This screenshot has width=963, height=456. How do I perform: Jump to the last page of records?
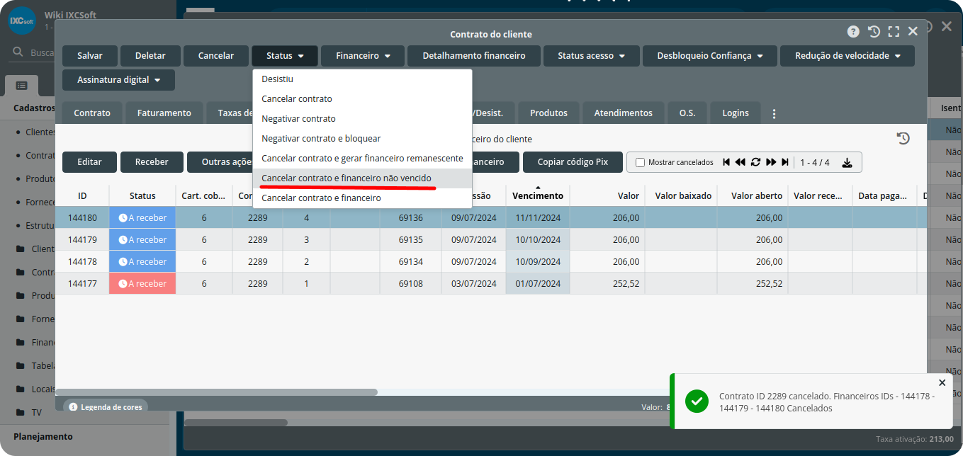tap(785, 162)
